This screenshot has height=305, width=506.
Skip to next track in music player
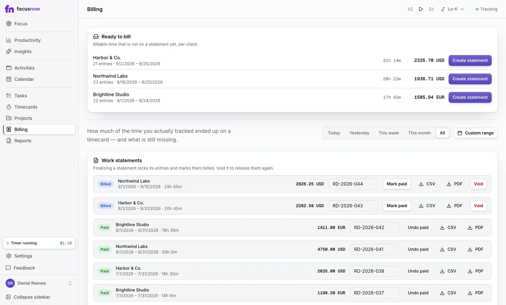(431, 9)
